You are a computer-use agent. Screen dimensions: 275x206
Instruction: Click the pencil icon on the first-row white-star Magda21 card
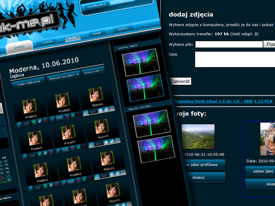[x=85, y=113]
